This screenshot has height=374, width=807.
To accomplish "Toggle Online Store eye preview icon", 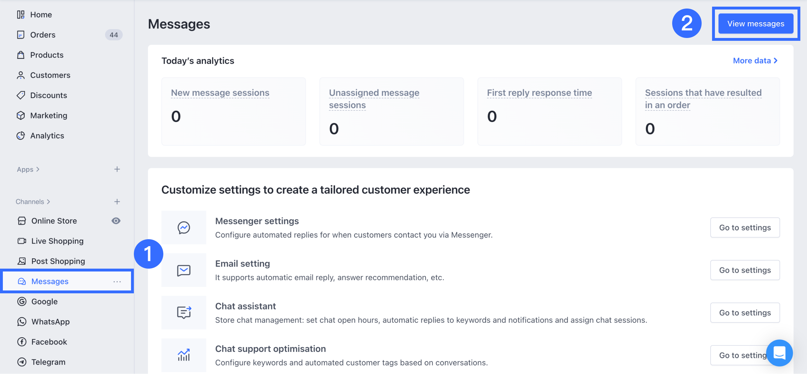I will (x=116, y=221).
